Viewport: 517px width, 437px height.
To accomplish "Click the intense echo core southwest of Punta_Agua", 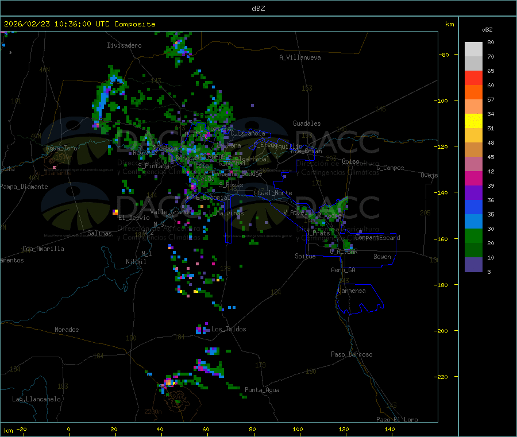I will click(169, 382).
